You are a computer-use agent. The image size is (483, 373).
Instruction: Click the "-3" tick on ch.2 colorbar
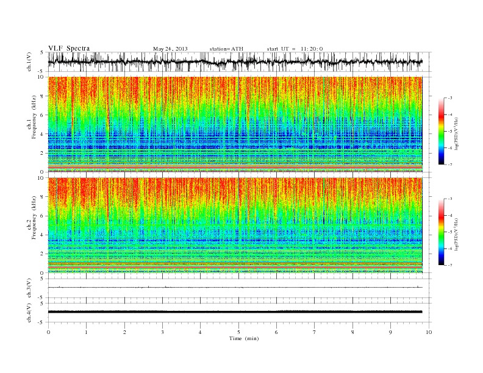[x=449, y=199]
